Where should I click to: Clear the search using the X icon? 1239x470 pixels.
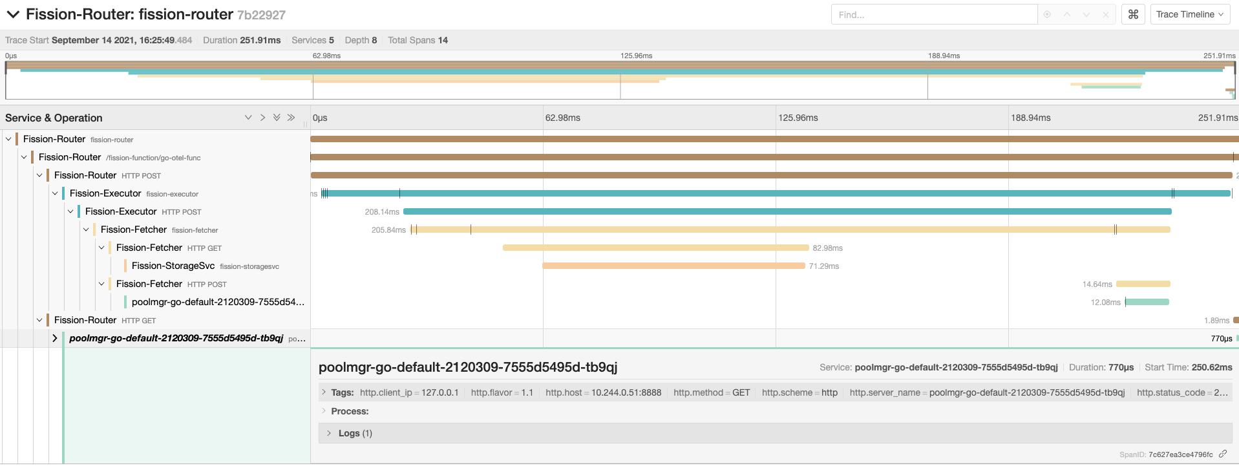click(x=1106, y=14)
